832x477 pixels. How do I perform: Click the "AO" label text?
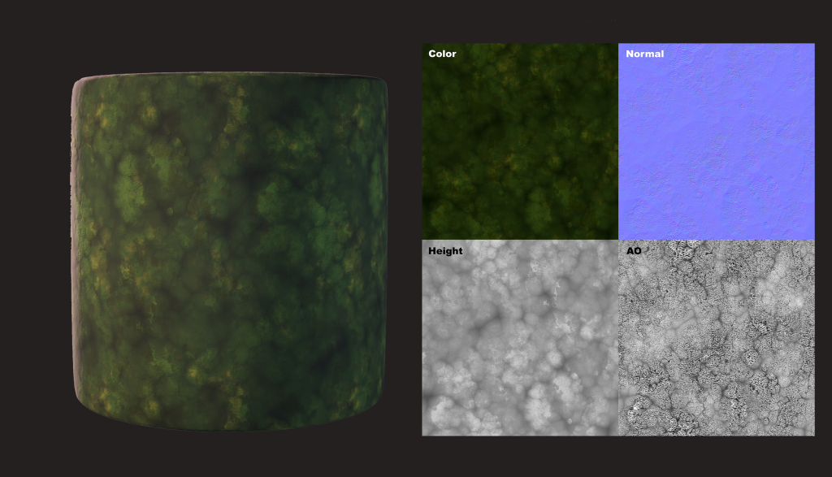pyautogui.click(x=634, y=251)
